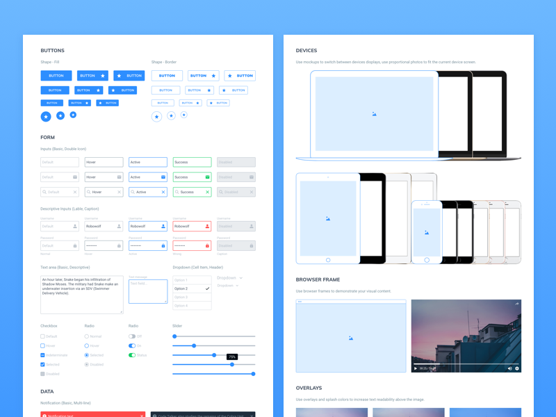Close the red notification with X
This screenshot has width=556, height=417.
click(x=142, y=415)
